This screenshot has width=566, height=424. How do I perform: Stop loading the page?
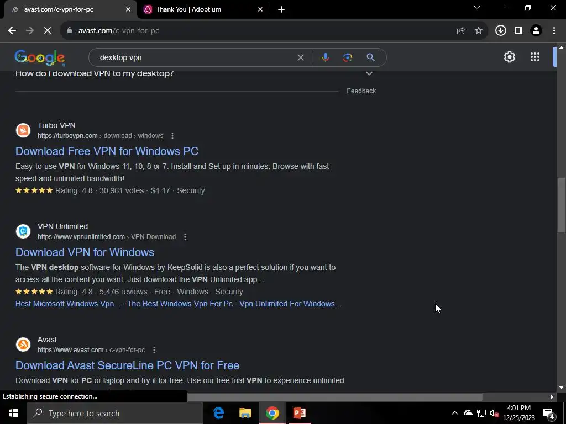(x=48, y=31)
